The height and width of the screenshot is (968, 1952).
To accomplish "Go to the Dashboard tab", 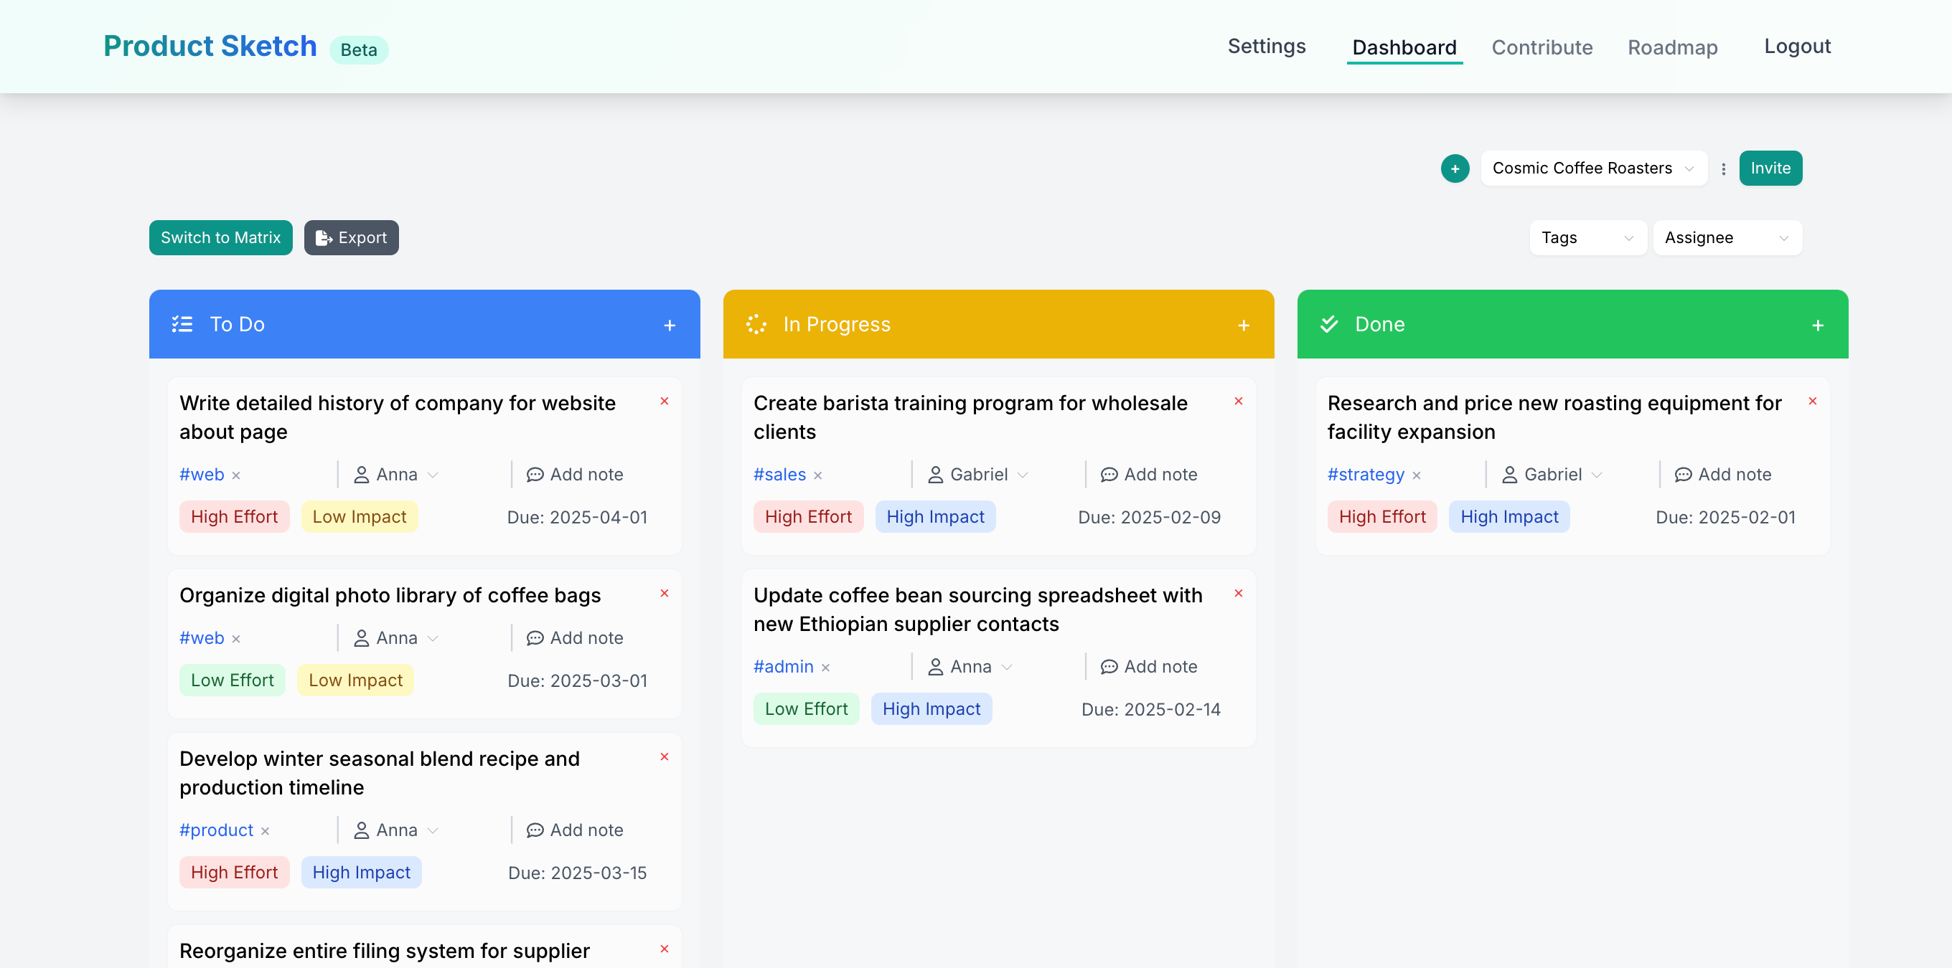I will coord(1404,47).
